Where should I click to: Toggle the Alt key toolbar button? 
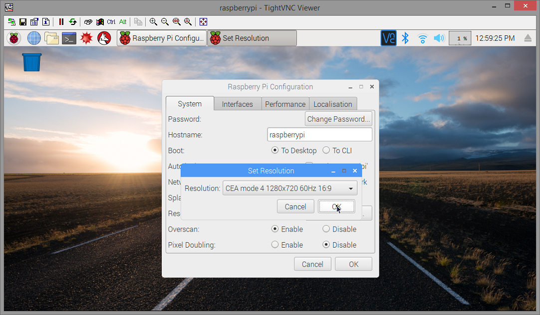[x=123, y=21]
